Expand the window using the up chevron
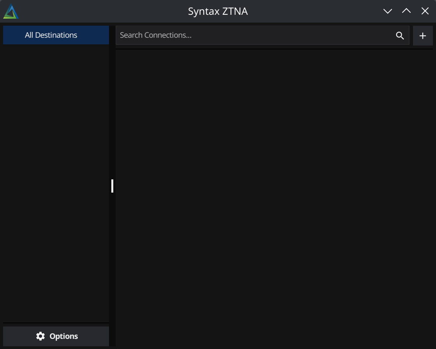The width and height of the screenshot is (436, 349). (x=406, y=11)
